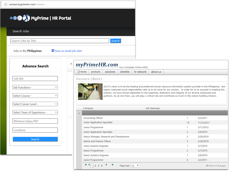Click the Advance Search blue Search button
The image size is (230, 172).
(35, 139)
